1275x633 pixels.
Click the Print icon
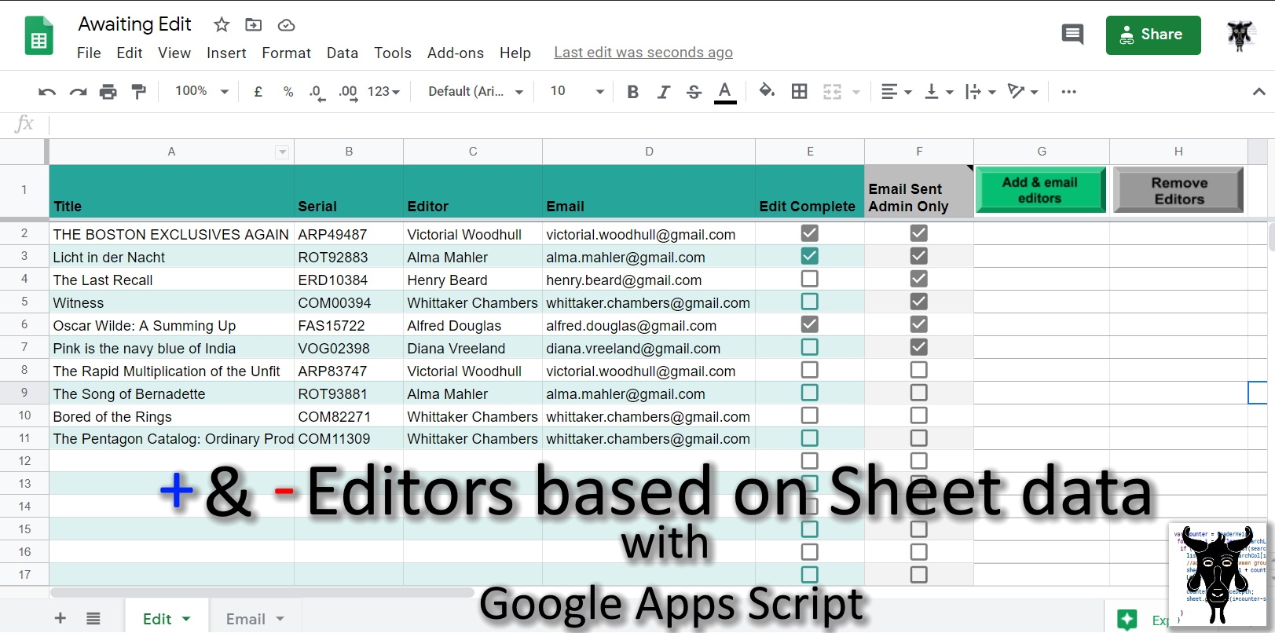108,92
